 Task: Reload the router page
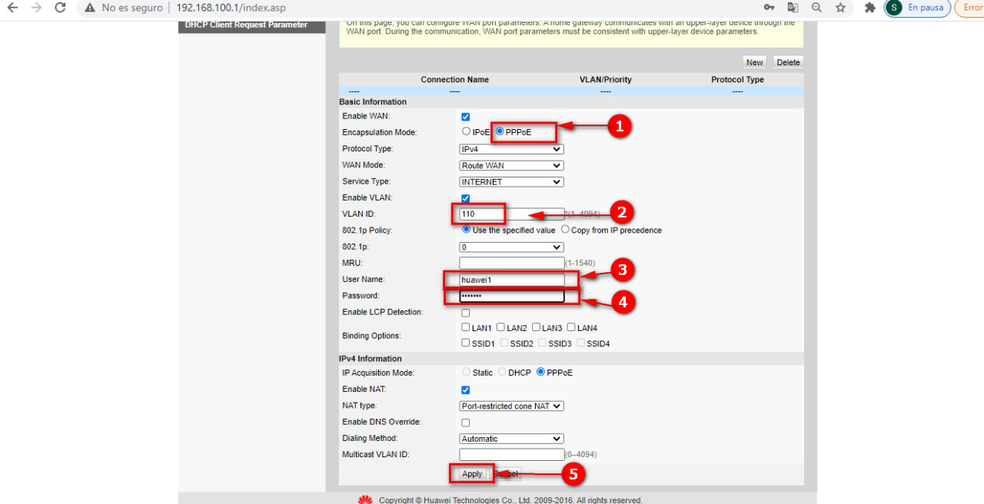[60, 8]
